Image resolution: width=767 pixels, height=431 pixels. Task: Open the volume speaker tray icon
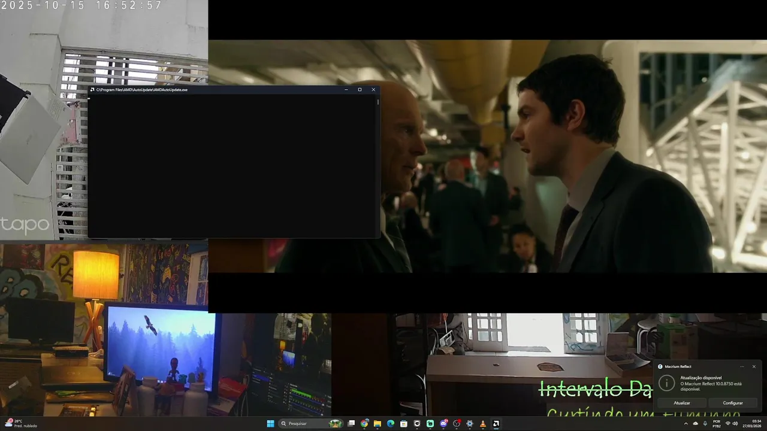[735, 423]
